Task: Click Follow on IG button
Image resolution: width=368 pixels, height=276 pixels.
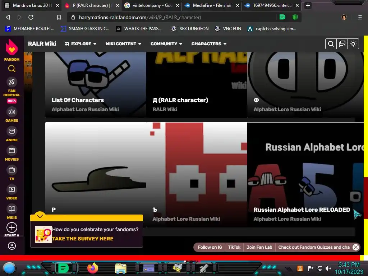Action: [210, 247]
